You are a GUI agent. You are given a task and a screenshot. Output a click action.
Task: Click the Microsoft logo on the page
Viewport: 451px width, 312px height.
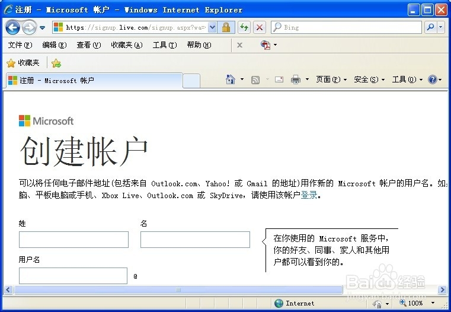point(46,121)
